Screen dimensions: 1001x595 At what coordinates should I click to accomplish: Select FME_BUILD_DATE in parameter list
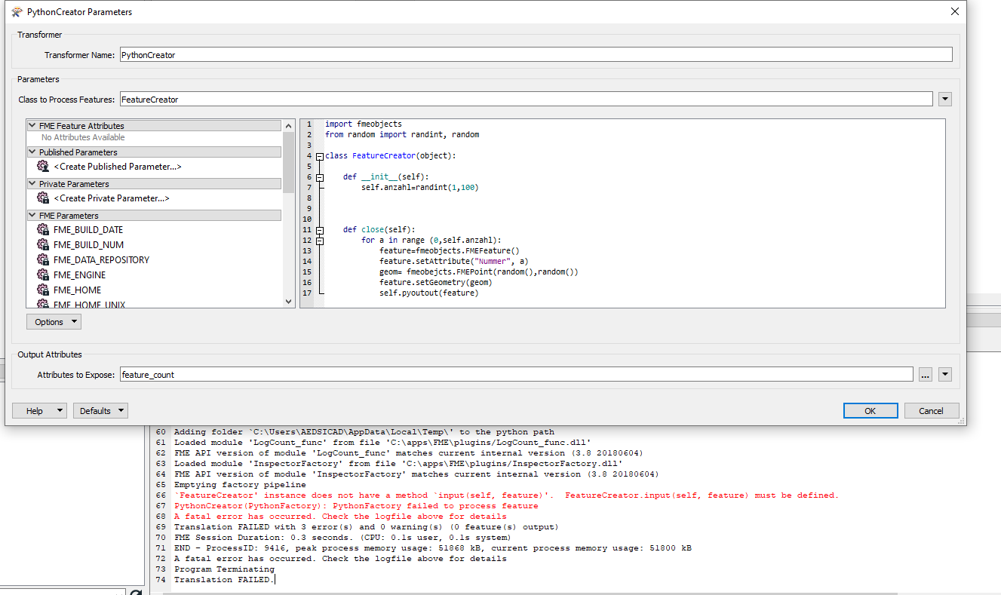coord(88,230)
